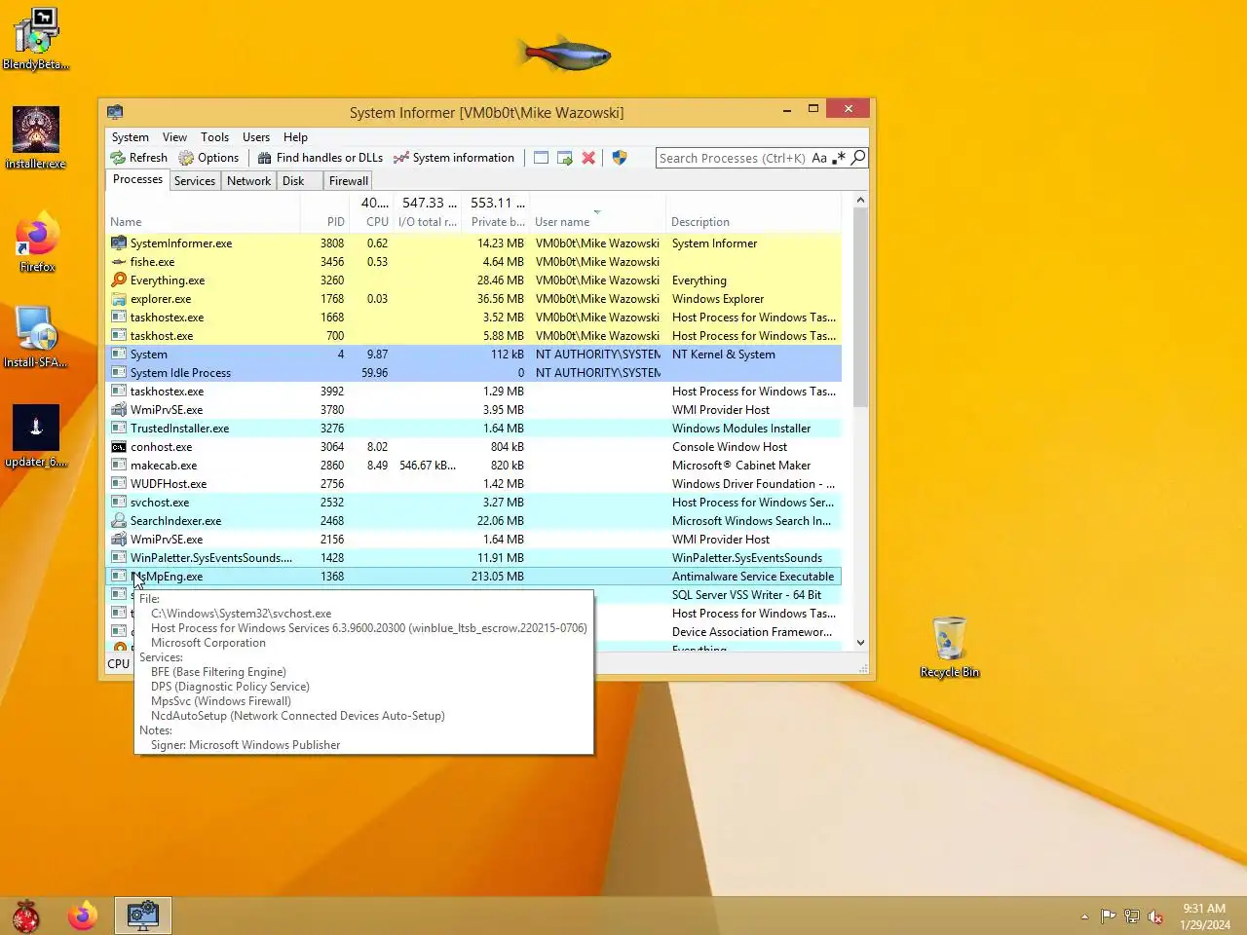Click the WmiPrvSE.exe icon with PID 3780
Image resolution: width=1247 pixels, height=935 pixels.
[119, 410]
